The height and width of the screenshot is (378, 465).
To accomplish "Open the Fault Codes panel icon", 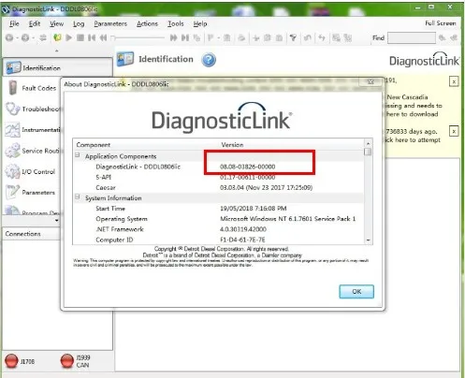I will [13, 88].
